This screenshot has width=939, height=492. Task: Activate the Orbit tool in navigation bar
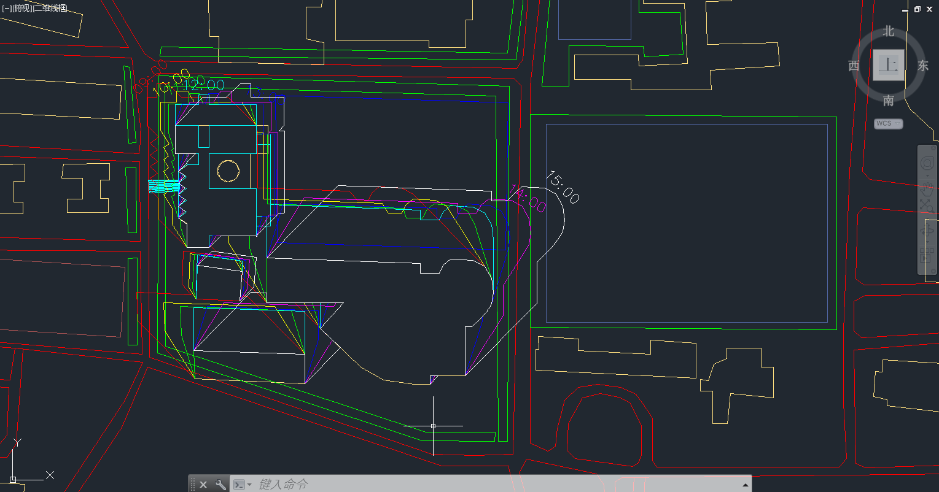pyautogui.click(x=927, y=231)
